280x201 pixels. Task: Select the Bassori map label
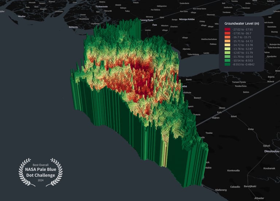coord(198,98)
